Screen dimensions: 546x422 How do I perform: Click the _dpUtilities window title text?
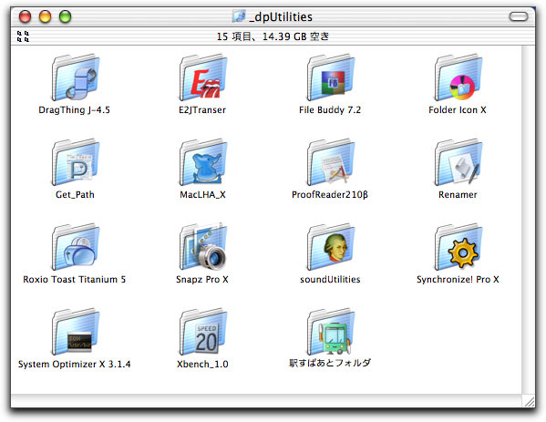281,16
